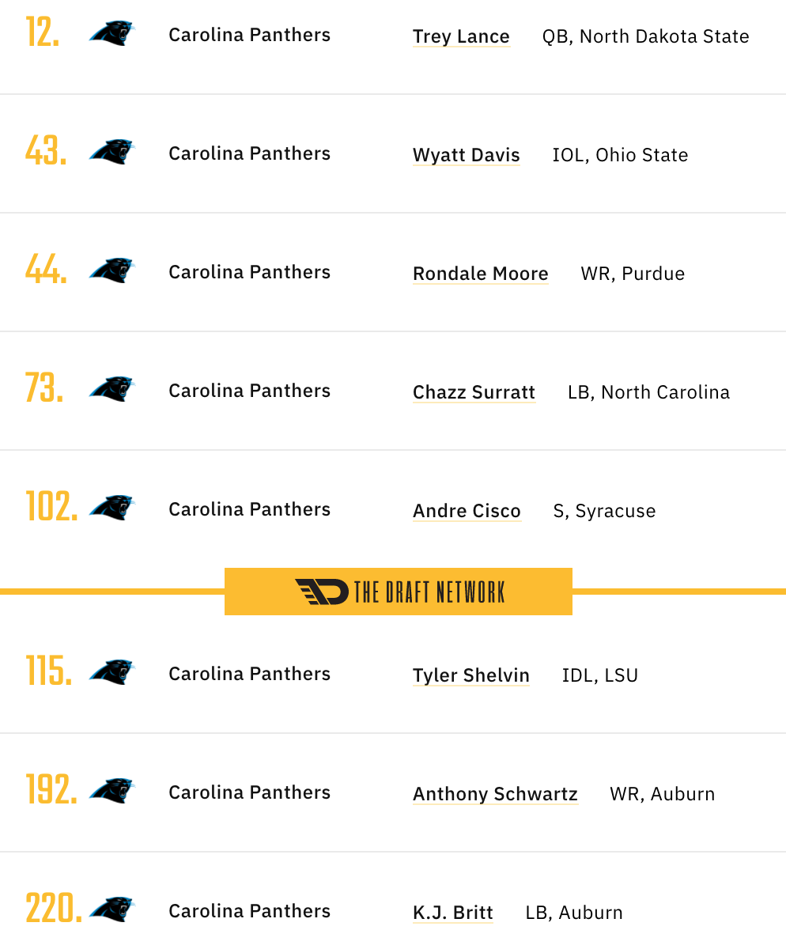786x949 pixels.
Task: Click the Panthers logo beside pick 73
Action: (x=112, y=390)
